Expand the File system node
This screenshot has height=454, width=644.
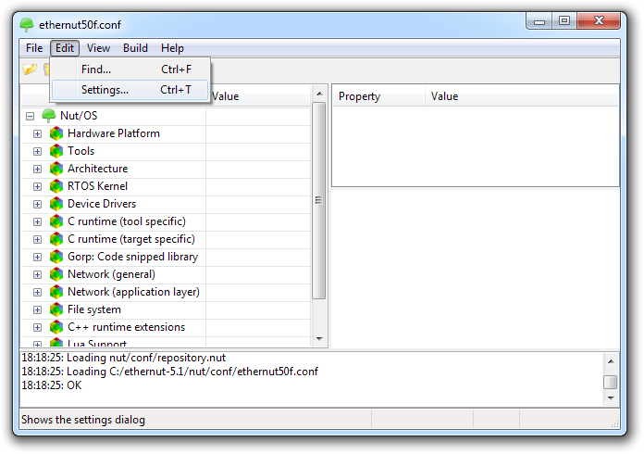click(x=37, y=309)
